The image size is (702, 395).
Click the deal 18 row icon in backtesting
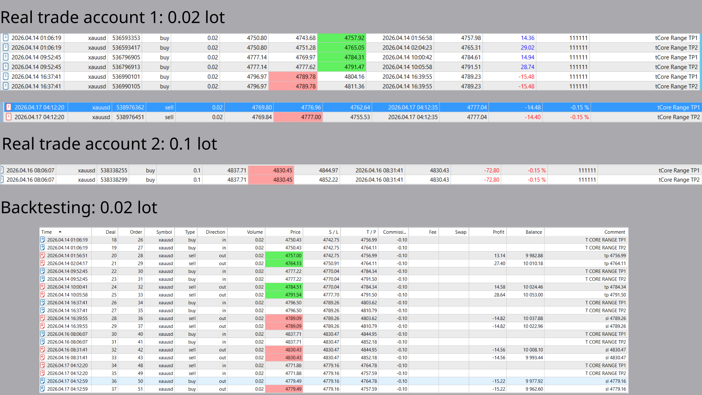42,240
